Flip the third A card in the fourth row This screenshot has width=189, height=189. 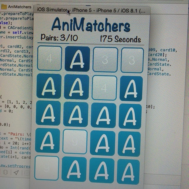(102, 143)
